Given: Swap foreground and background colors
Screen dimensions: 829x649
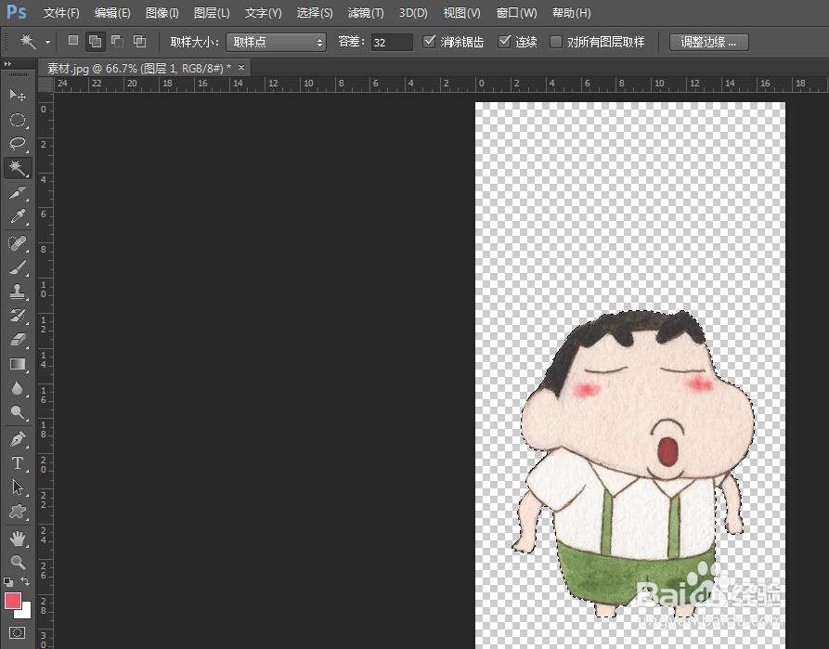Looking at the screenshot, I should [x=25, y=582].
